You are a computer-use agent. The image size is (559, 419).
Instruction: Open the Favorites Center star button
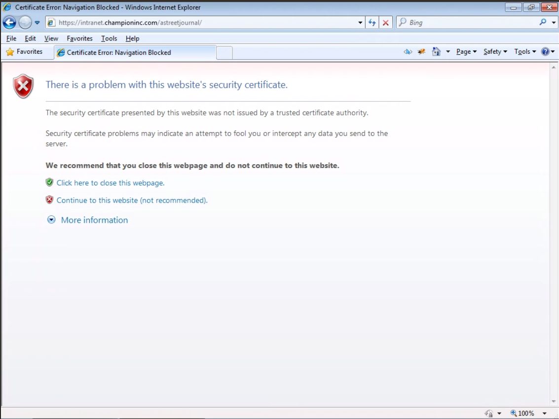pos(24,52)
